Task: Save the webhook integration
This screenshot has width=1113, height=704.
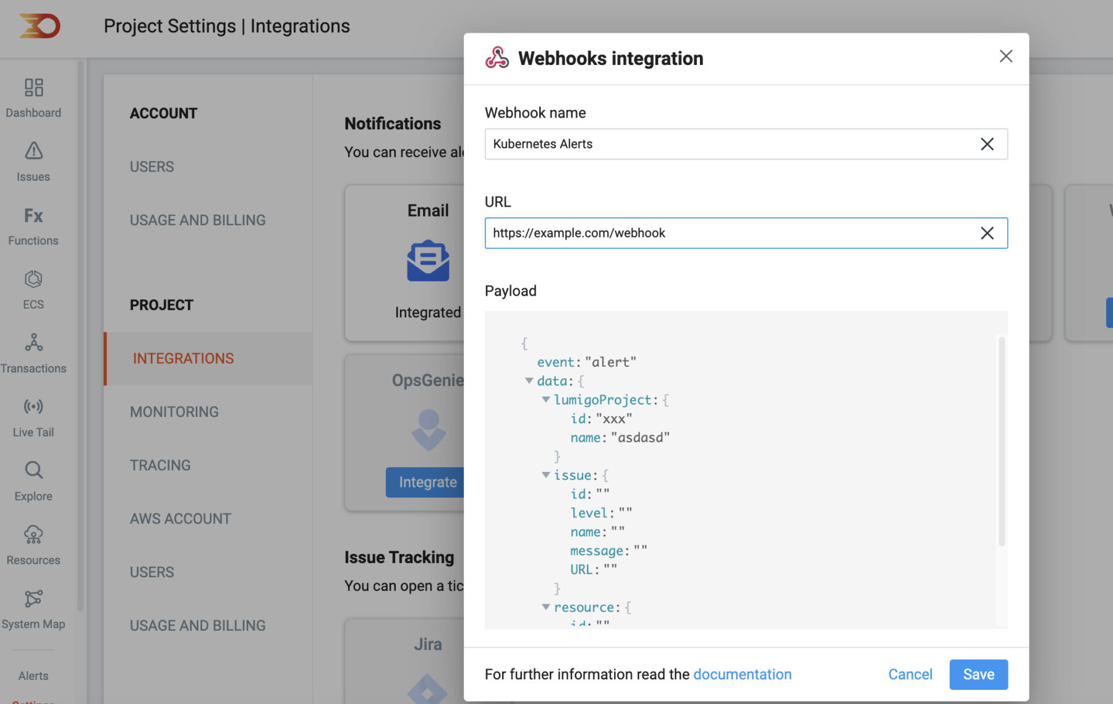Action: [979, 674]
